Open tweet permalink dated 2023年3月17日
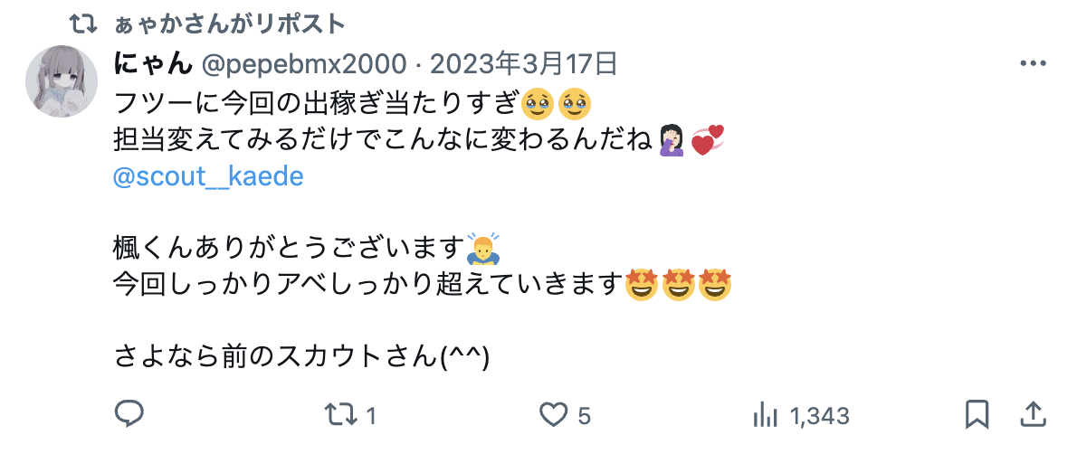 point(524,64)
